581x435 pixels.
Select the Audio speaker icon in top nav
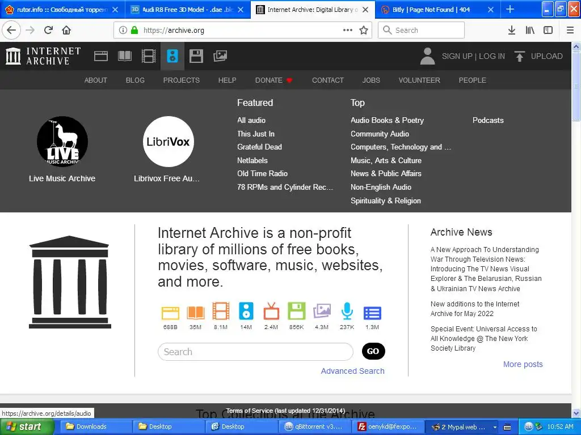(172, 56)
